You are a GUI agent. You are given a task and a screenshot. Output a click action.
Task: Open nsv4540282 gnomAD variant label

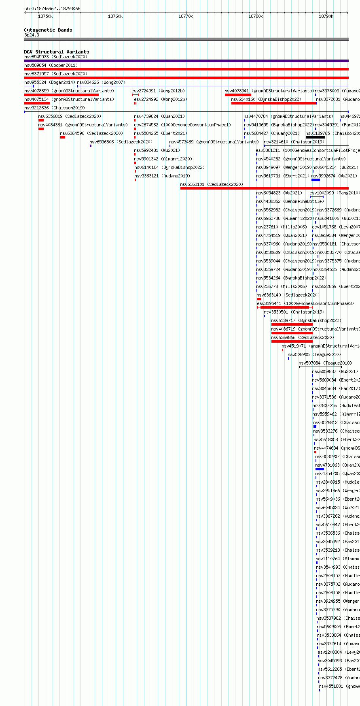click(301, 159)
